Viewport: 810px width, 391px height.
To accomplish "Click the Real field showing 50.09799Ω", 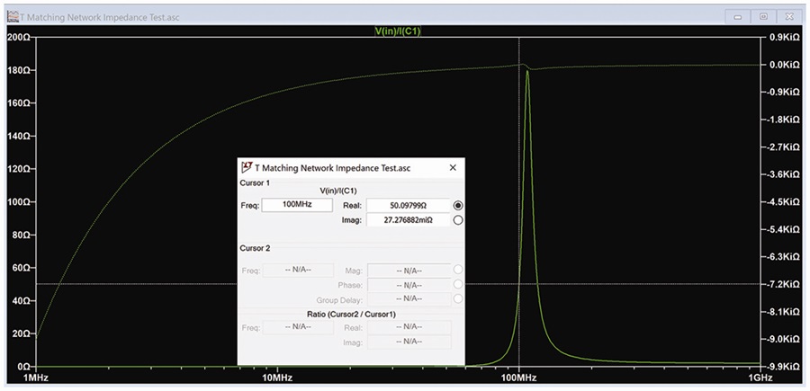I will pos(408,205).
